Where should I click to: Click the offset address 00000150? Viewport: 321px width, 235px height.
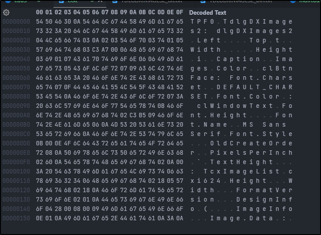[16, 218]
